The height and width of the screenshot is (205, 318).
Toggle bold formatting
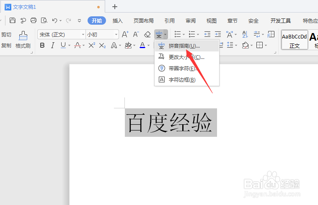pyautogui.click(x=42, y=45)
